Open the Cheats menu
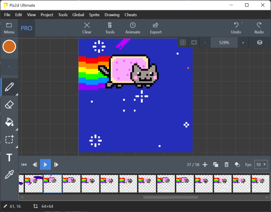Image resolution: width=271 pixels, height=212 pixels. pos(131,15)
